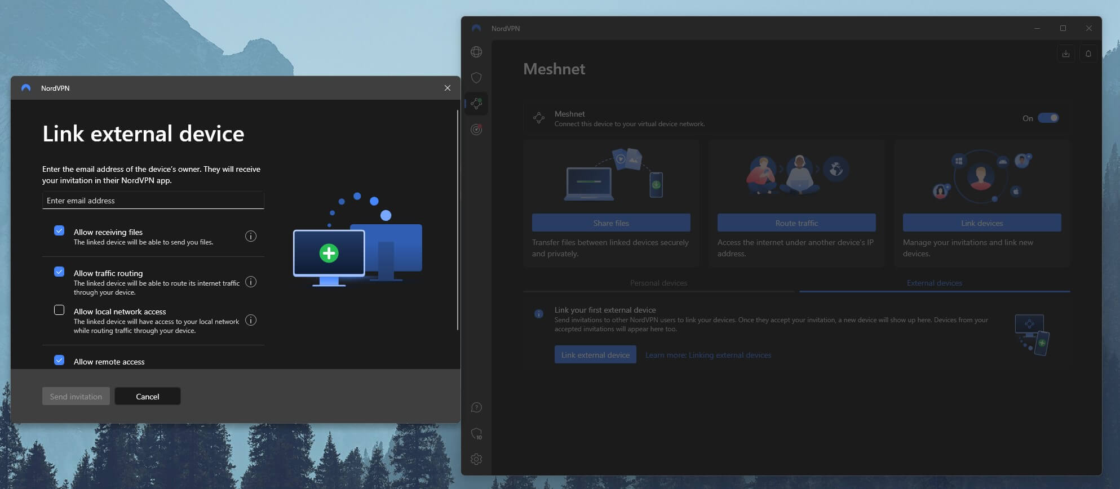This screenshot has width=1120, height=489.
Task: Close the Link external device dialog
Action: coord(448,88)
